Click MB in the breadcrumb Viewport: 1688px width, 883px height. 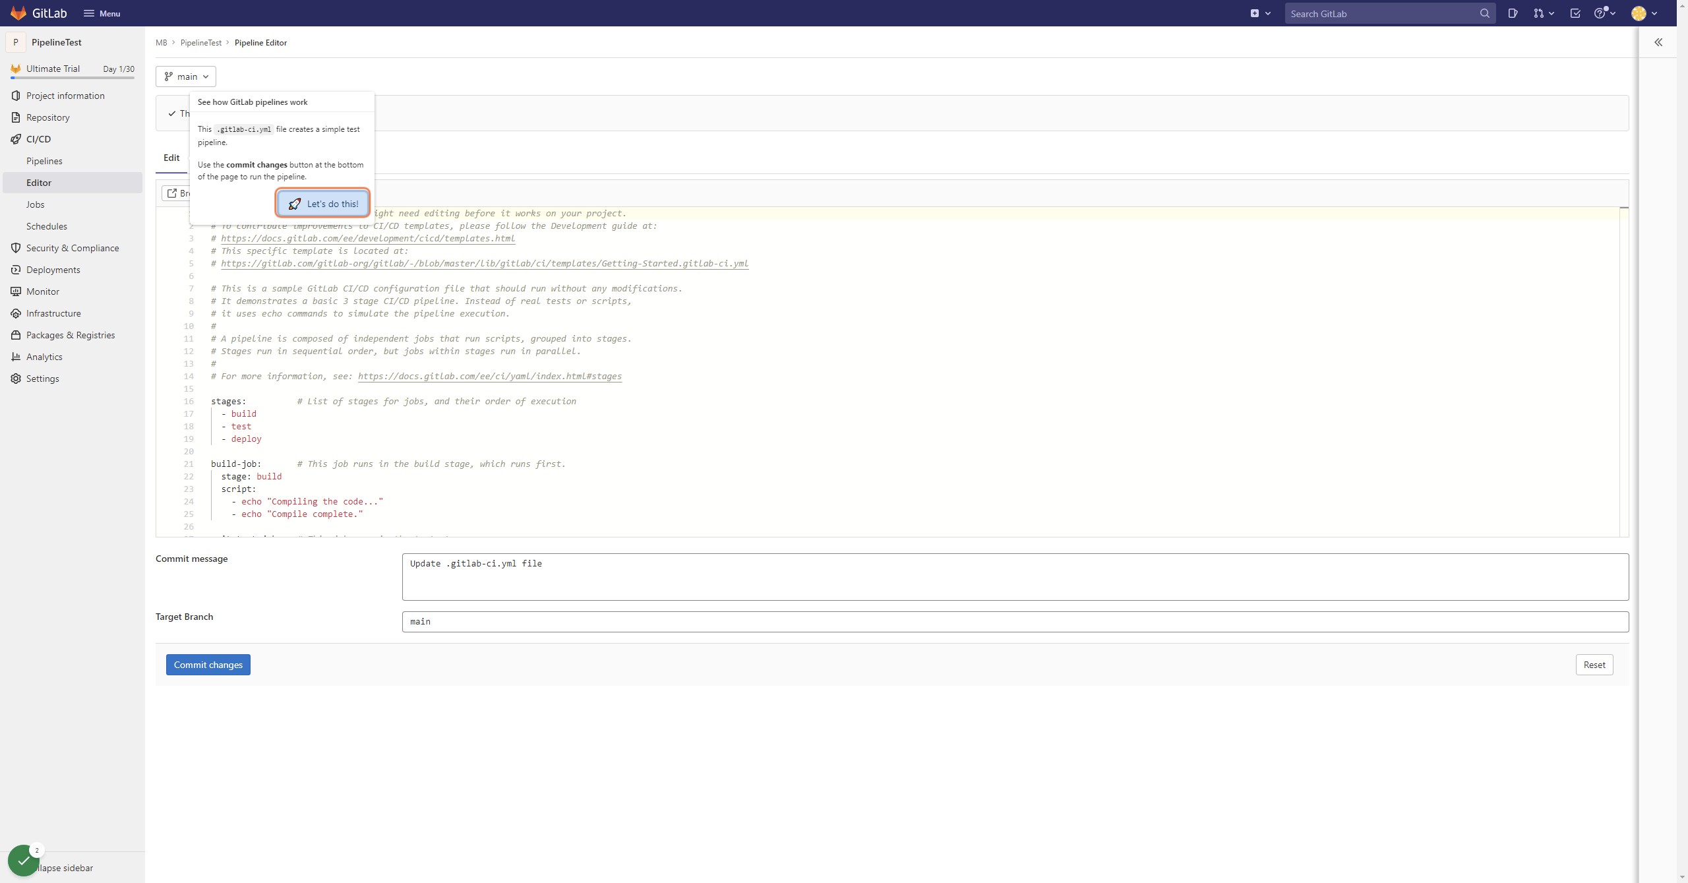click(x=162, y=42)
